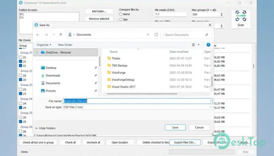Unpin Desktop quick access pin icon
Image resolution: width=274 pixels, height=156 pixels.
coord(96,68)
